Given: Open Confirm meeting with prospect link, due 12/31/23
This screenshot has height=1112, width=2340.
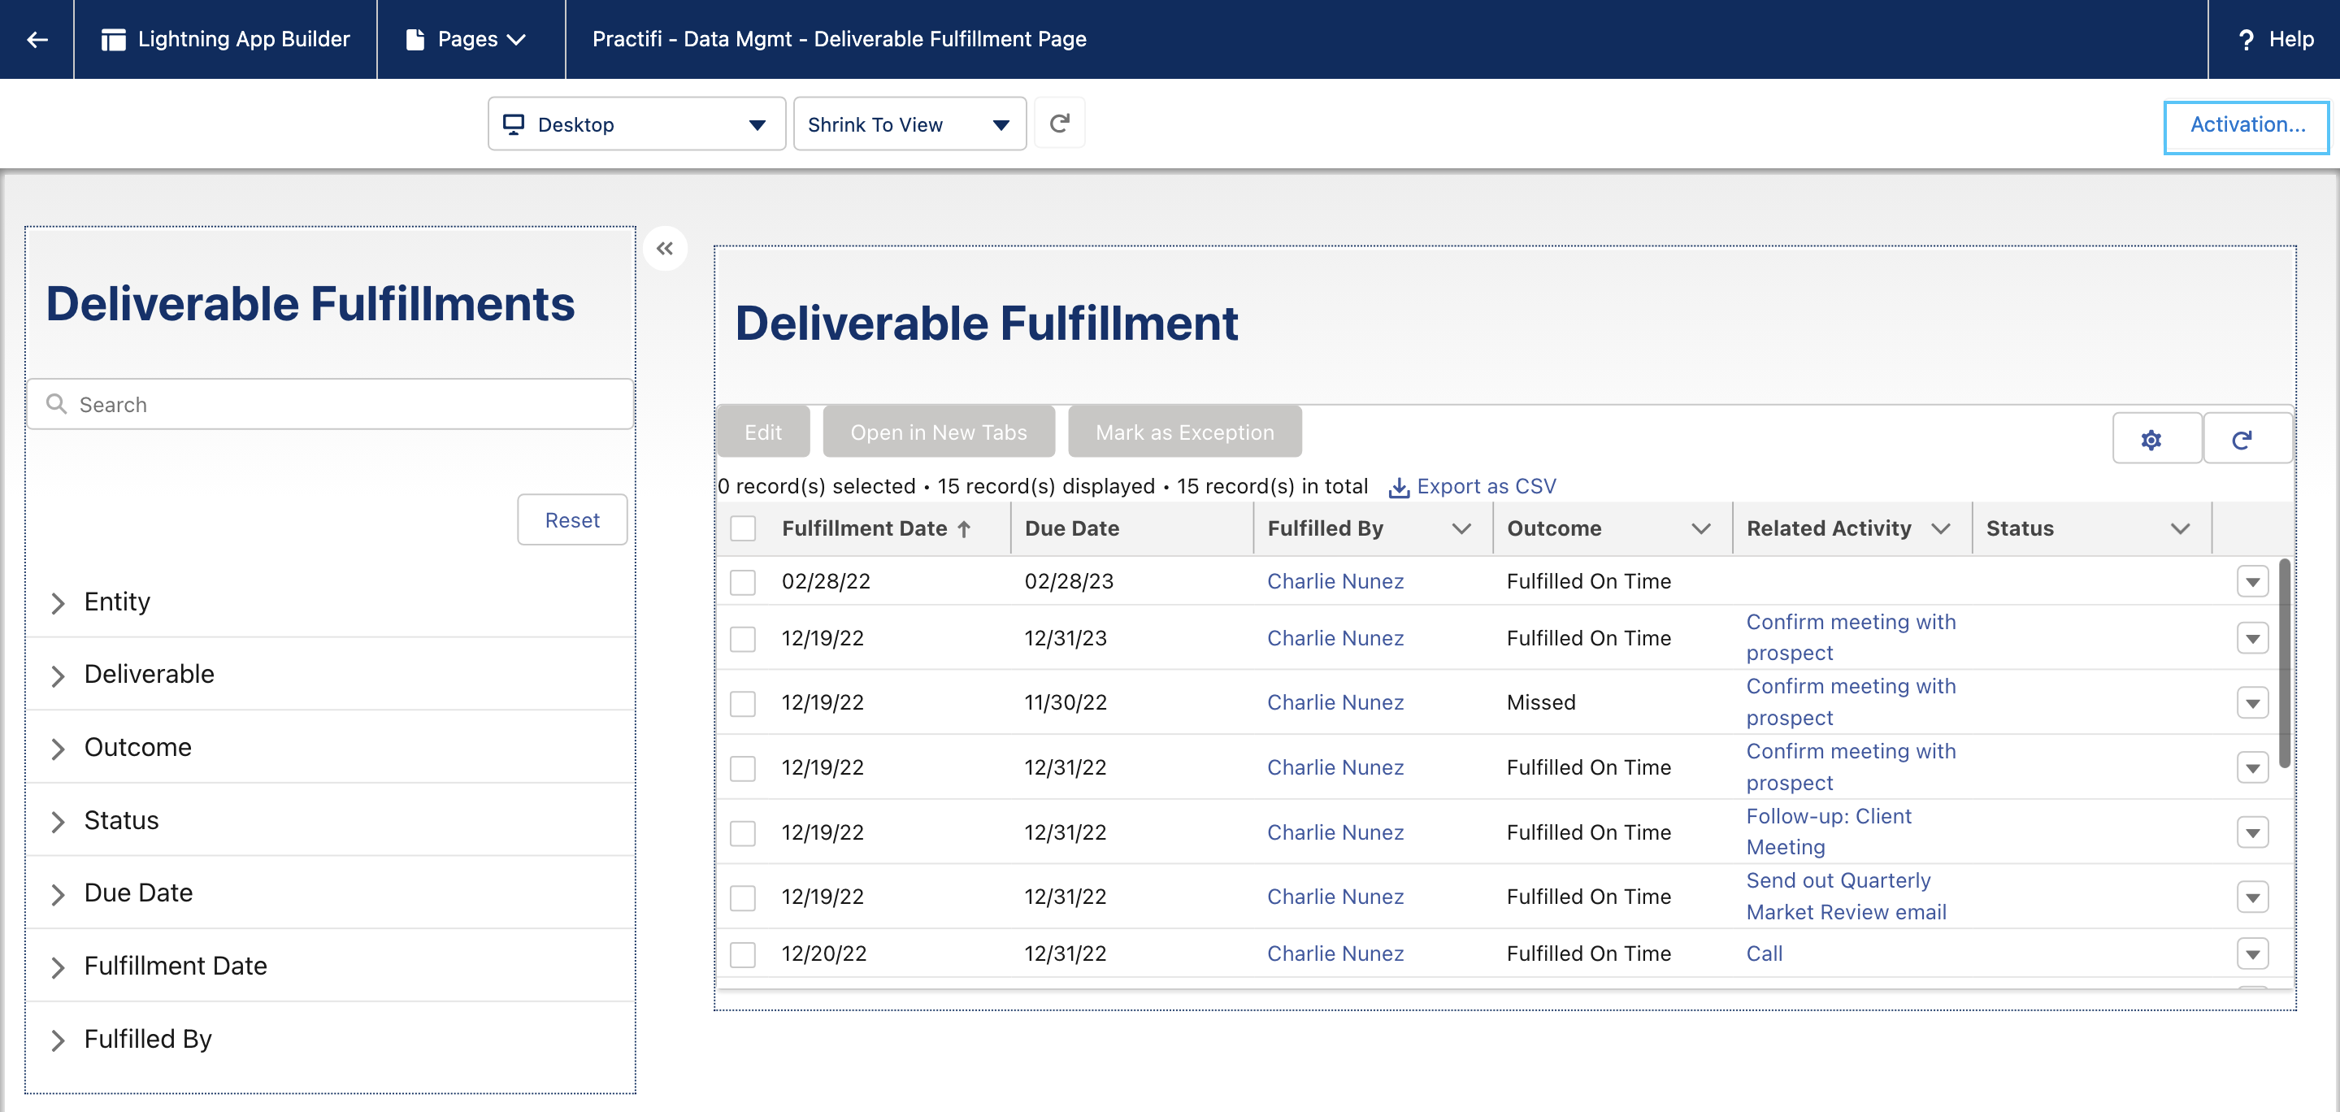Looking at the screenshot, I should tap(1851, 638).
